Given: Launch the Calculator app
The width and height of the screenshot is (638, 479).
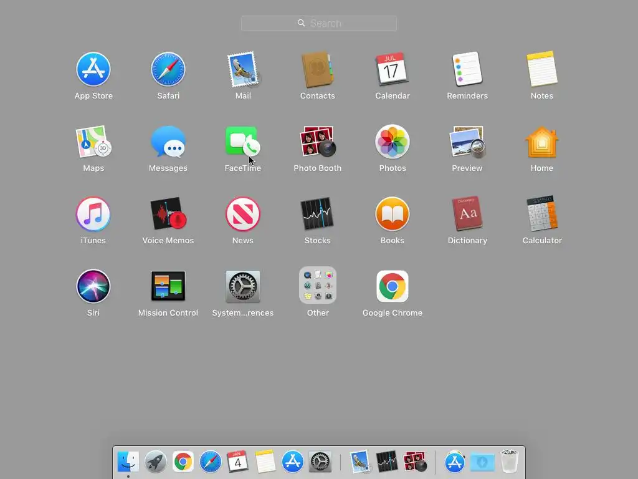Looking at the screenshot, I should 542,215.
